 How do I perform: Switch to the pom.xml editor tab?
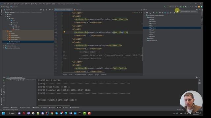click(x=63, y=10)
